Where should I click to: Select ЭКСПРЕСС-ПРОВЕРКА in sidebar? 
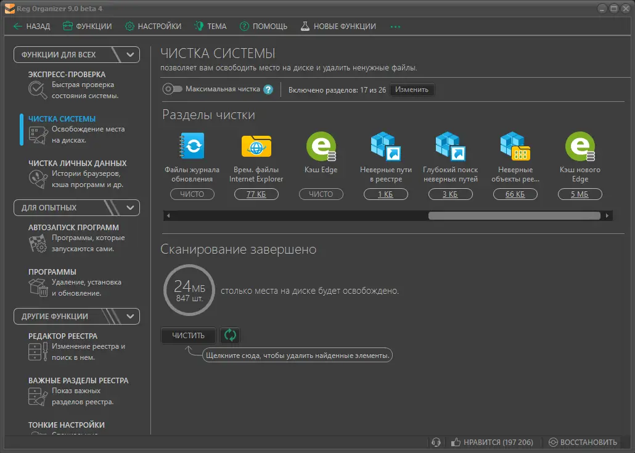click(x=67, y=75)
